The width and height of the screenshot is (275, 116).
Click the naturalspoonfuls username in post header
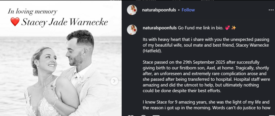[x=159, y=10]
